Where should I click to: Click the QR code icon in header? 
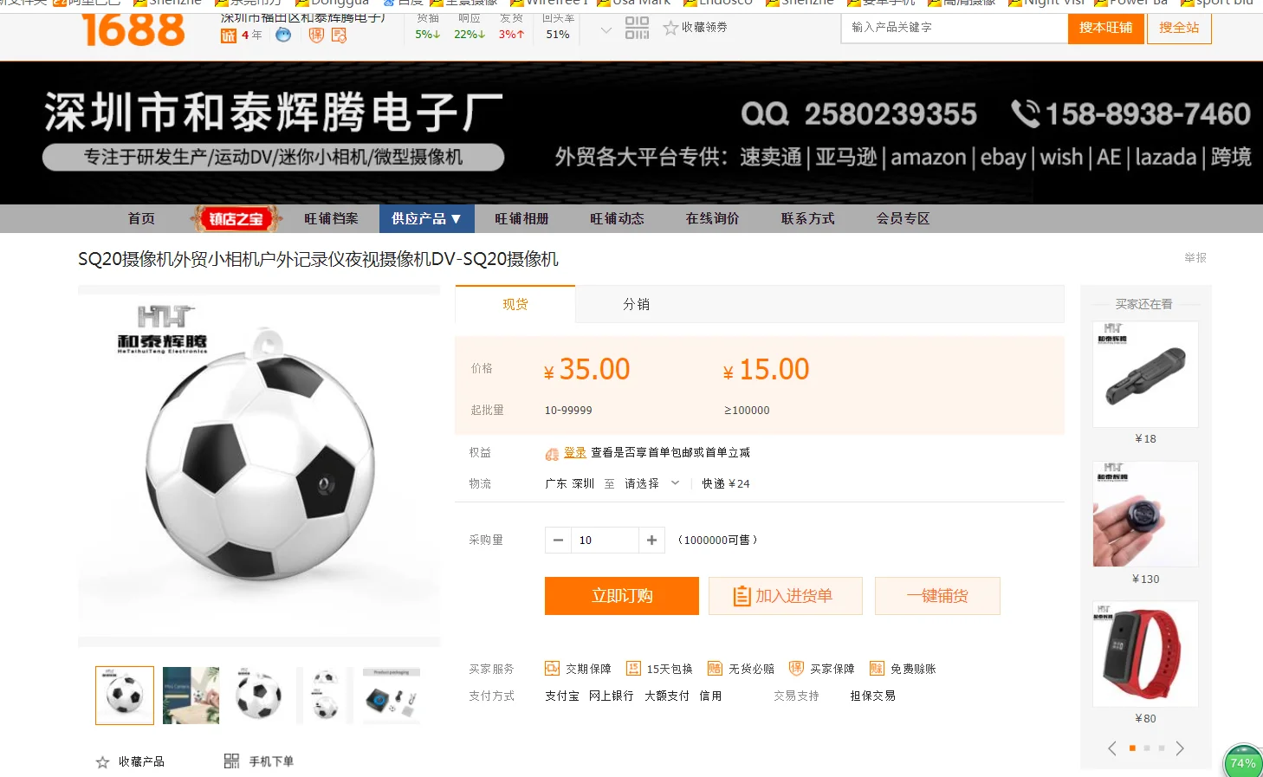point(637,28)
